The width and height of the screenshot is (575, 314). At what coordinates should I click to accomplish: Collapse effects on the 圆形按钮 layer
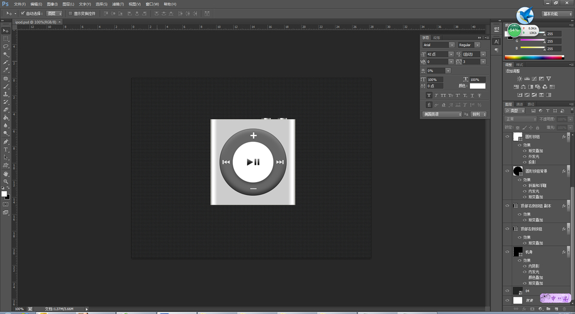(569, 137)
